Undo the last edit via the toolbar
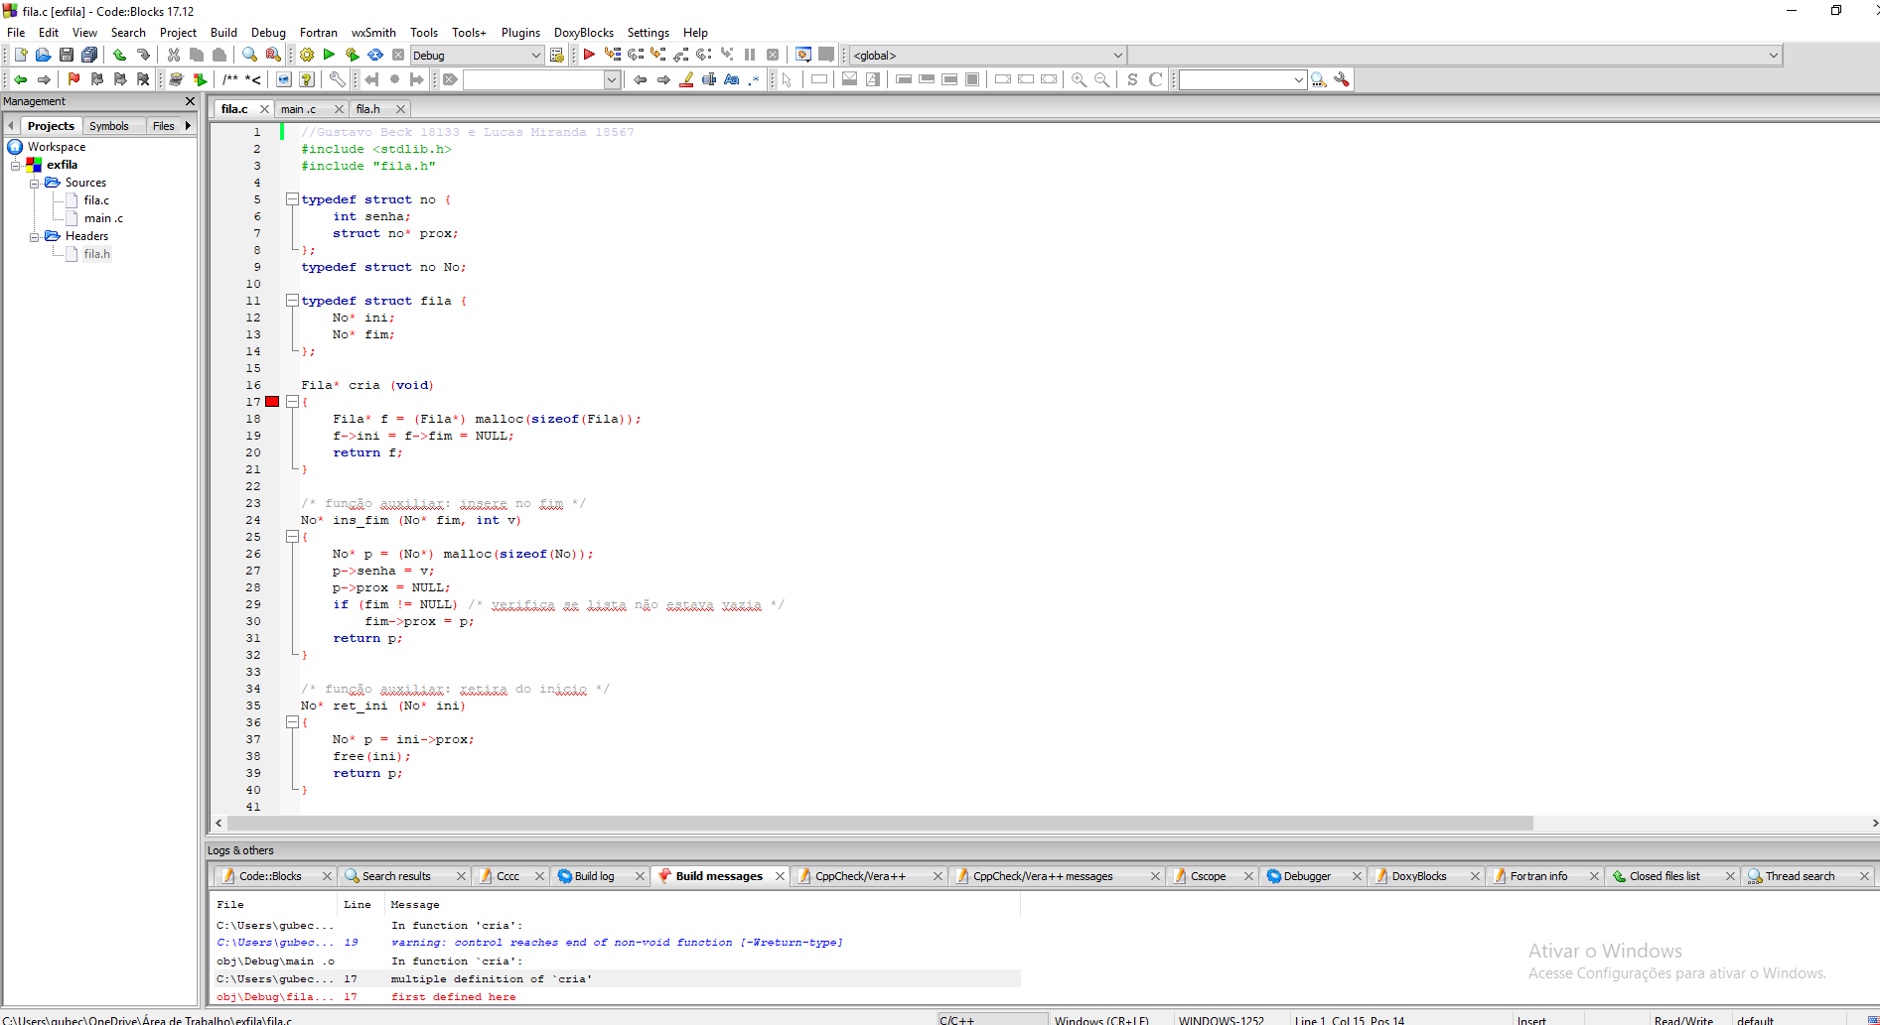 click(x=119, y=55)
